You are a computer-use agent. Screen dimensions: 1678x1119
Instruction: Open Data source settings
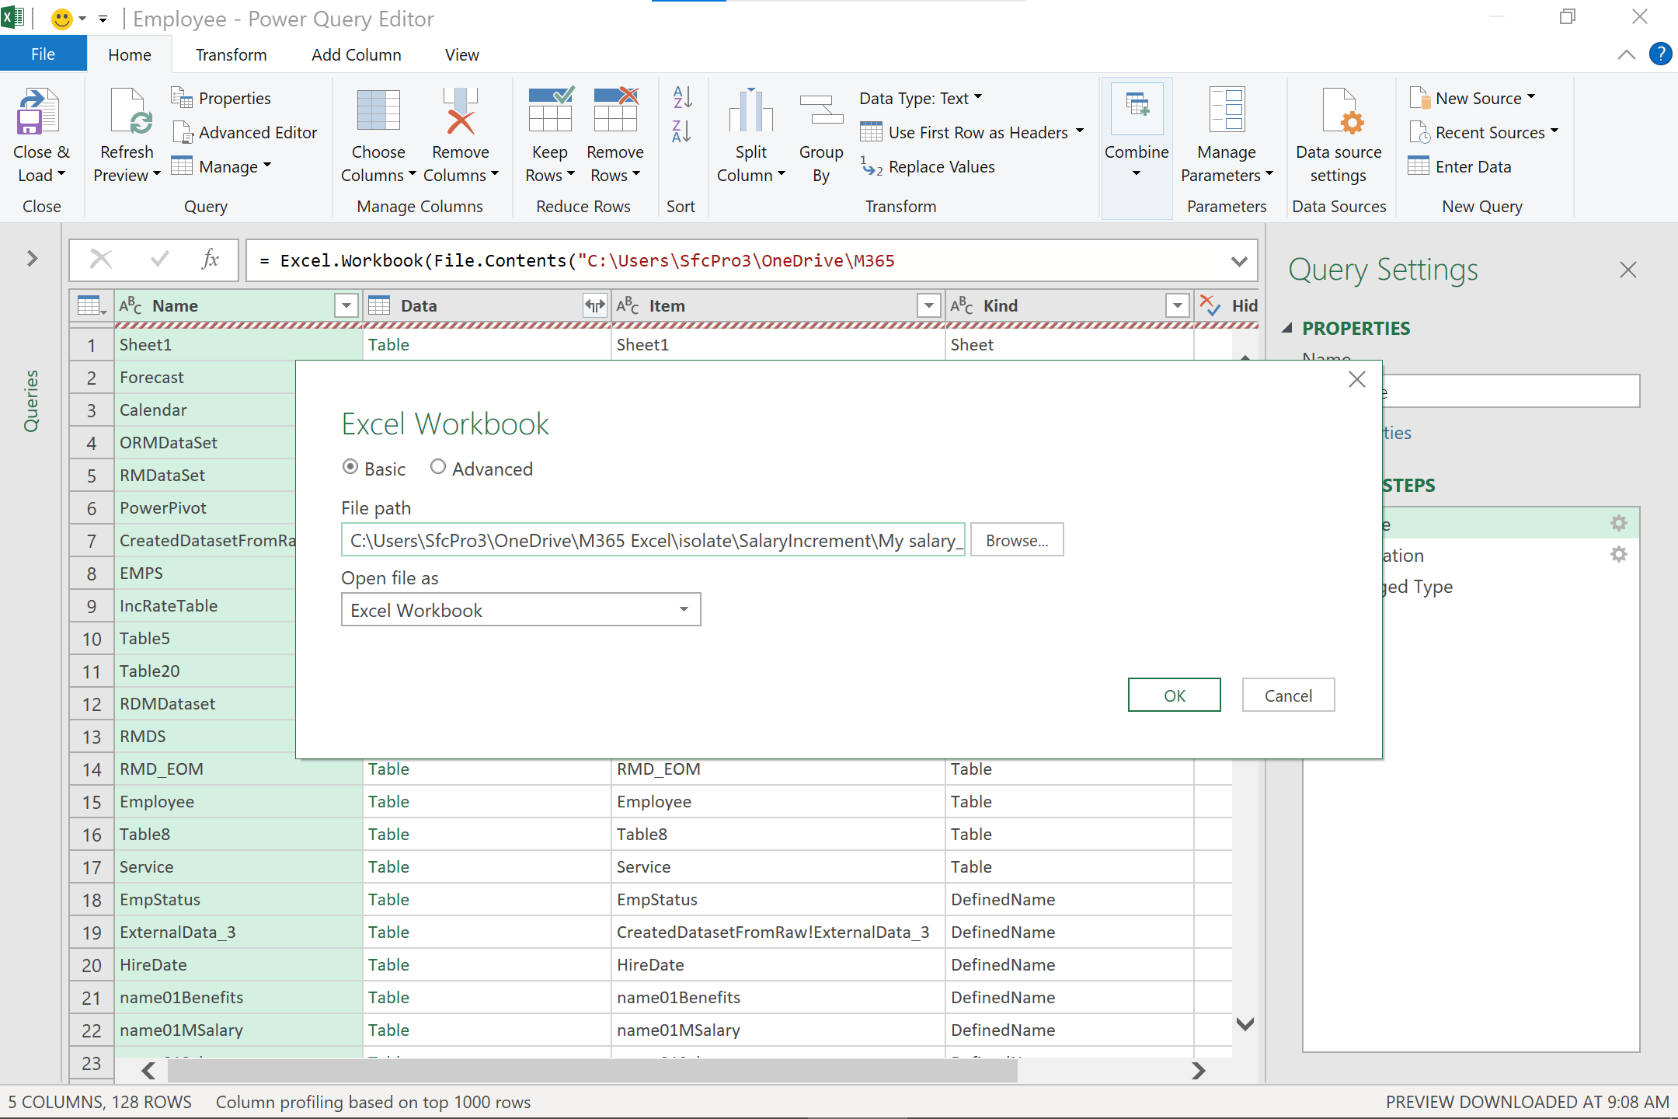point(1339,113)
